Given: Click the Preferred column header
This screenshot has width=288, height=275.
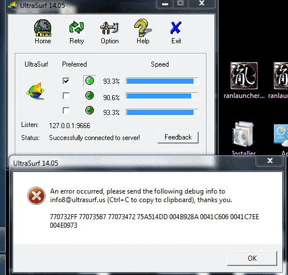Looking at the screenshot, I should 75,64.
